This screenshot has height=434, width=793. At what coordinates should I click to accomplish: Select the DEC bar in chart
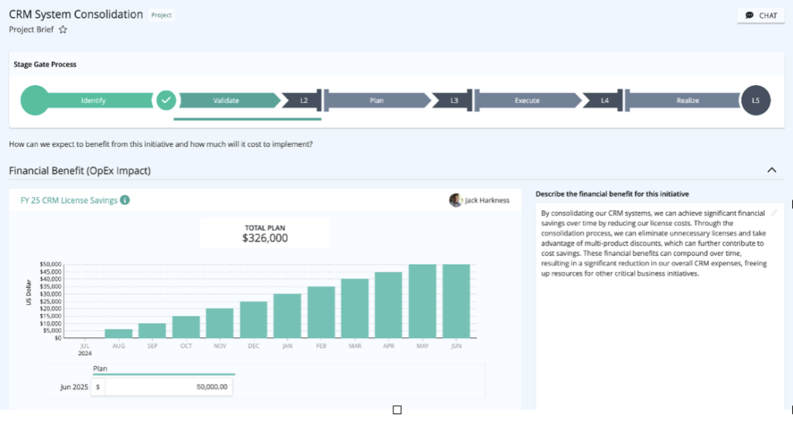253,320
